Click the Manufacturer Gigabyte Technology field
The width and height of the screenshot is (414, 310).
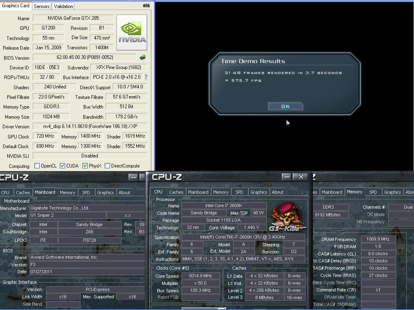(87, 208)
